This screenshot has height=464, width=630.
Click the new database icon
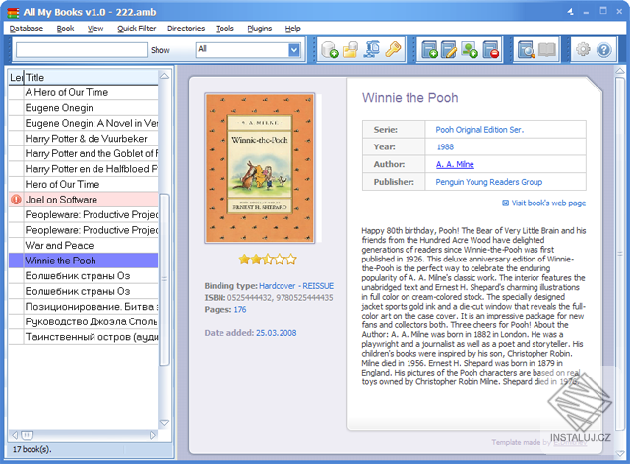tap(330, 50)
